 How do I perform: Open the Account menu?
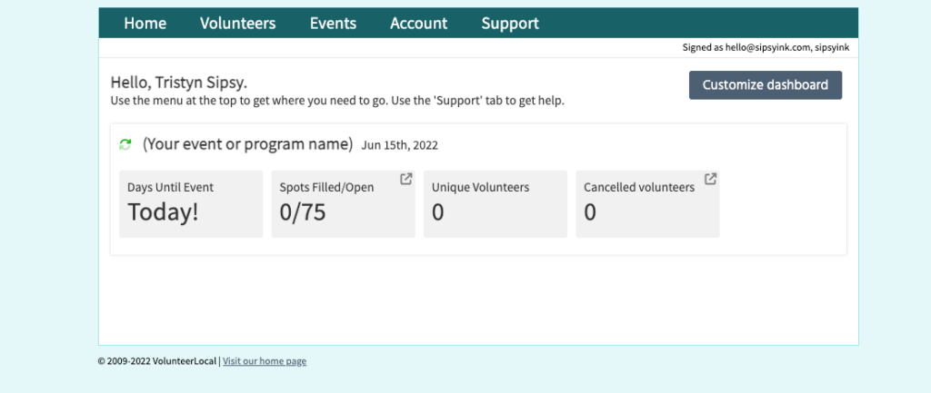point(418,23)
